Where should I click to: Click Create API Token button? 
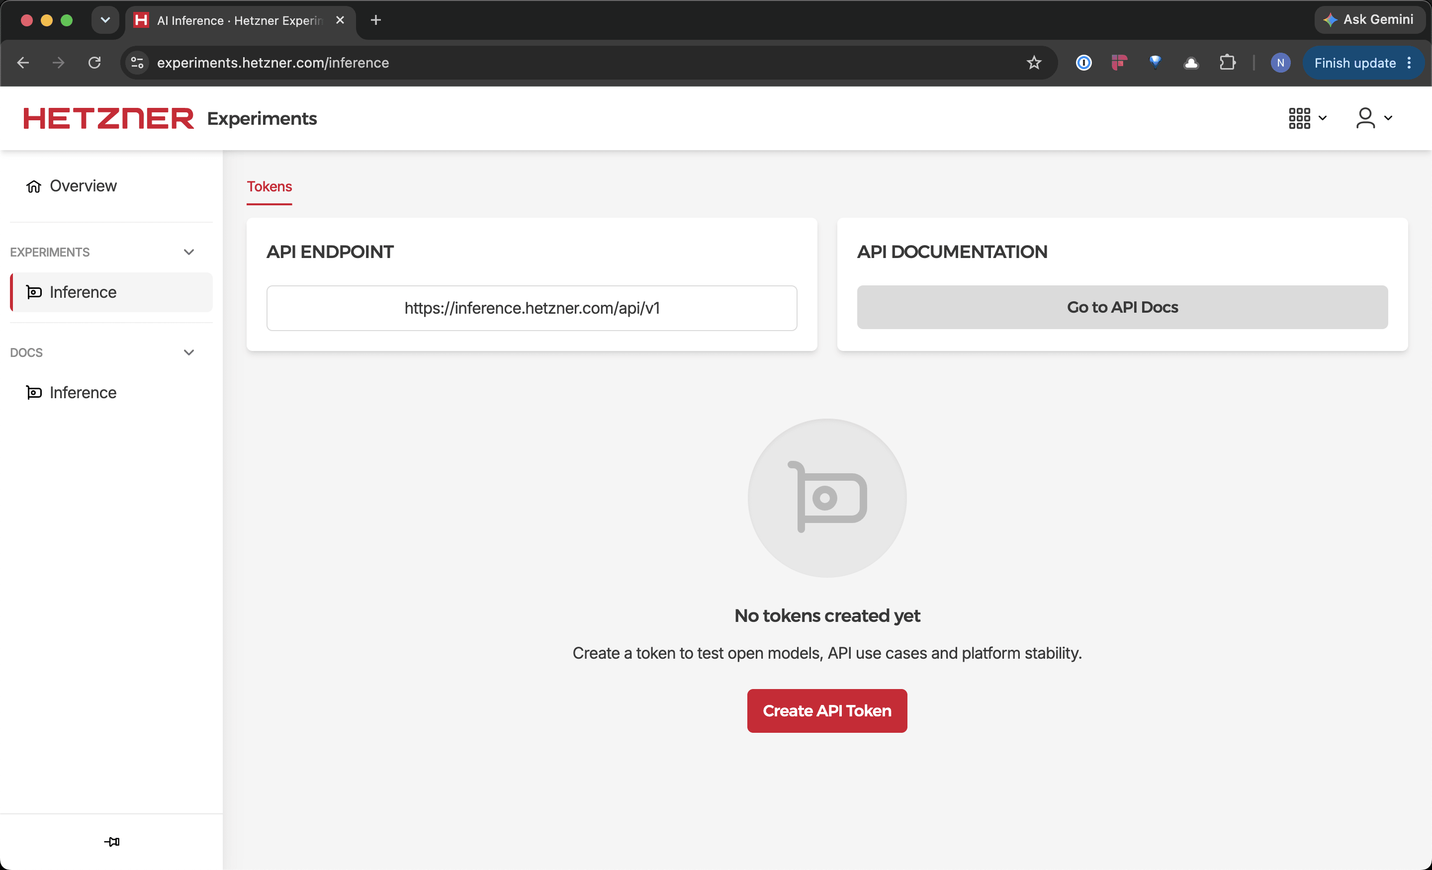tap(826, 711)
